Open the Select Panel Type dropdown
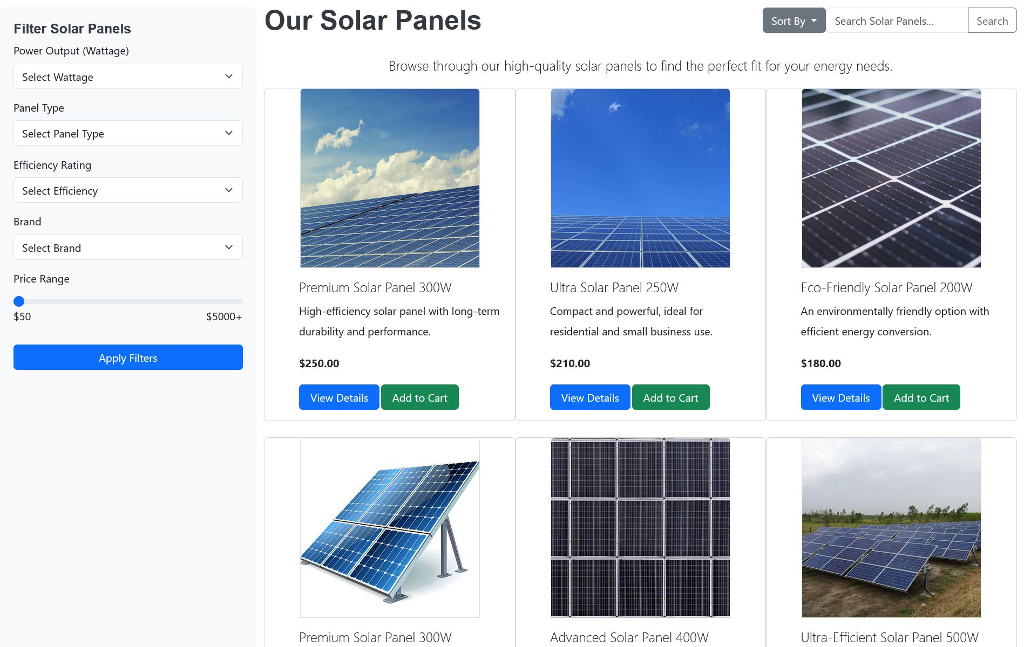 [128, 134]
